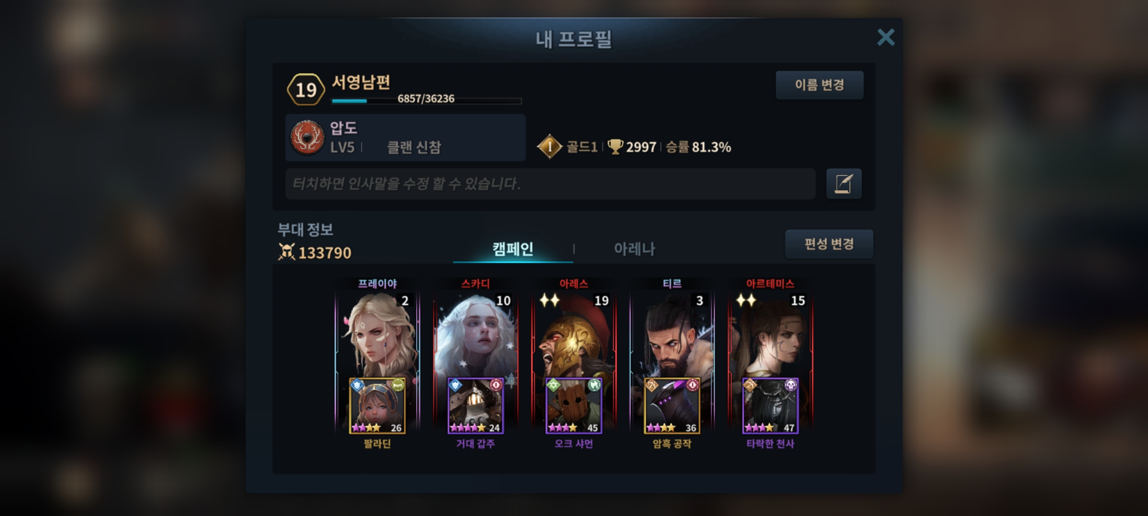
Task: Click the gold tier rank badge icon
Action: pos(550,147)
